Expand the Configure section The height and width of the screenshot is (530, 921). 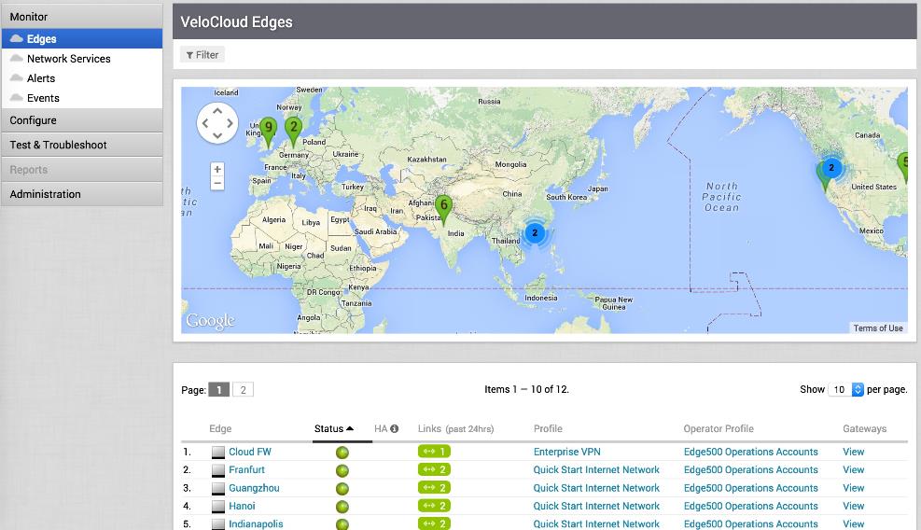pyautogui.click(x=82, y=119)
